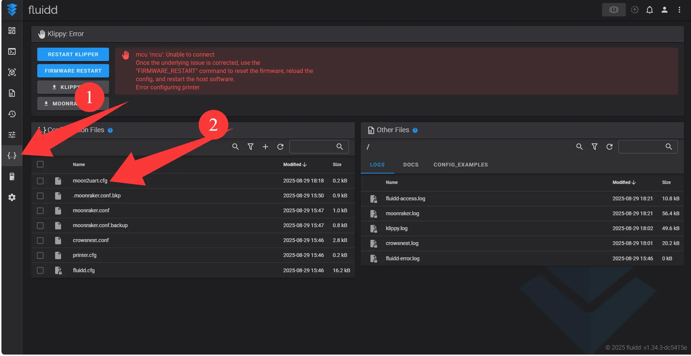
Task: Open the Configuration braces icon in sidebar
Action: click(12, 156)
